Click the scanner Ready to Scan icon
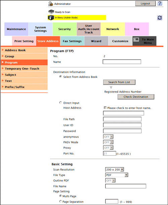Screen dimensions: 168x205 51,12
